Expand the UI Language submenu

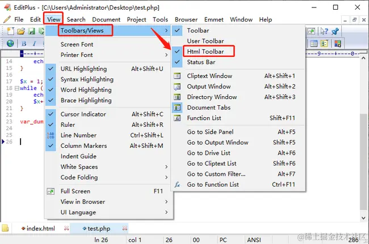point(108,212)
